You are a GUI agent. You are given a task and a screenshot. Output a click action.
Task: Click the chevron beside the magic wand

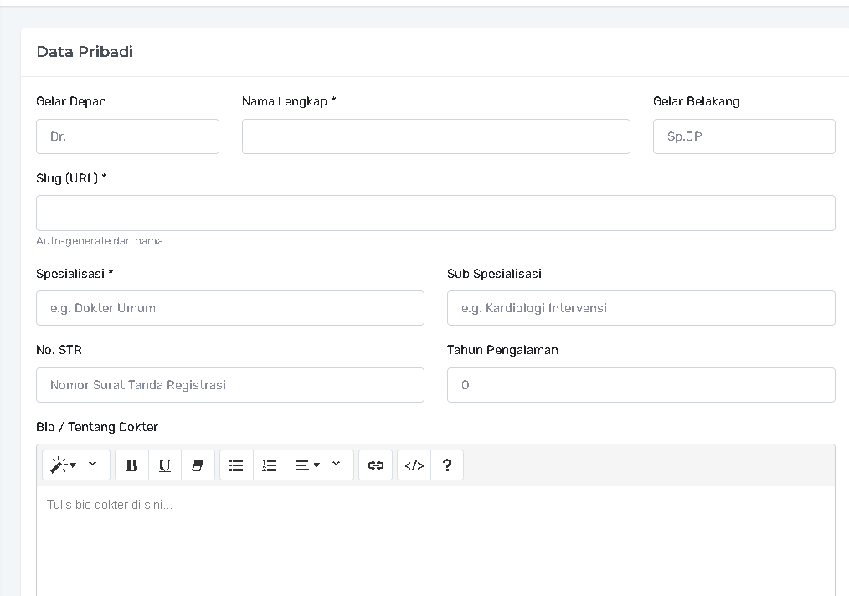click(x=93, y=464)
